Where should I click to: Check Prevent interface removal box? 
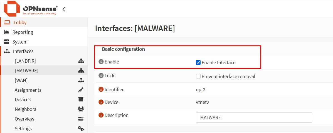coord(198,76)
